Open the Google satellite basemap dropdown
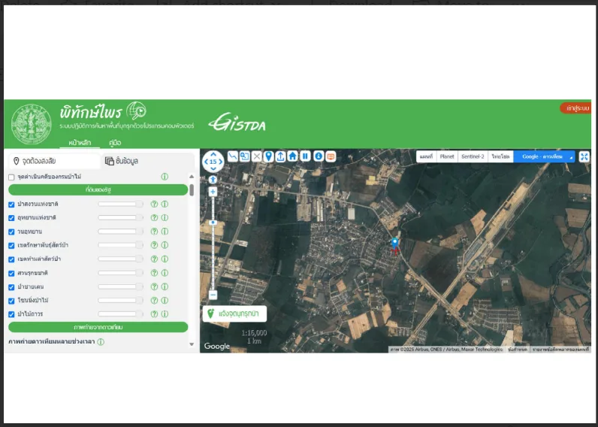The image size is (598, 427). (544, 156)
